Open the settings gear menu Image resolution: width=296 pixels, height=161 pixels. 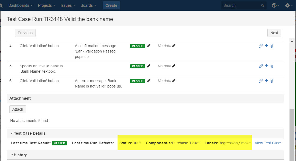pos(289,5)
